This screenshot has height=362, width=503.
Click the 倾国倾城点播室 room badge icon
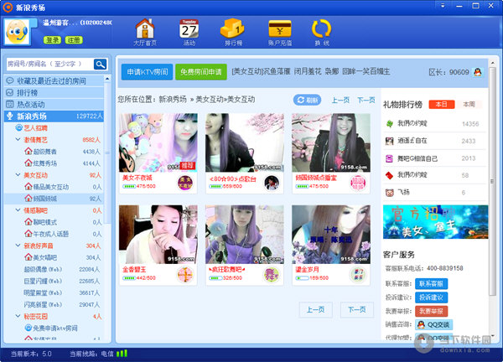(x=358, y=183)
